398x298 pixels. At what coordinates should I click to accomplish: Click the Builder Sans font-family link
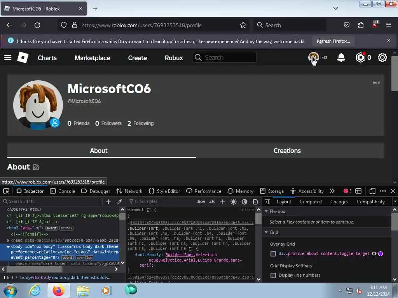coord(179,255)
